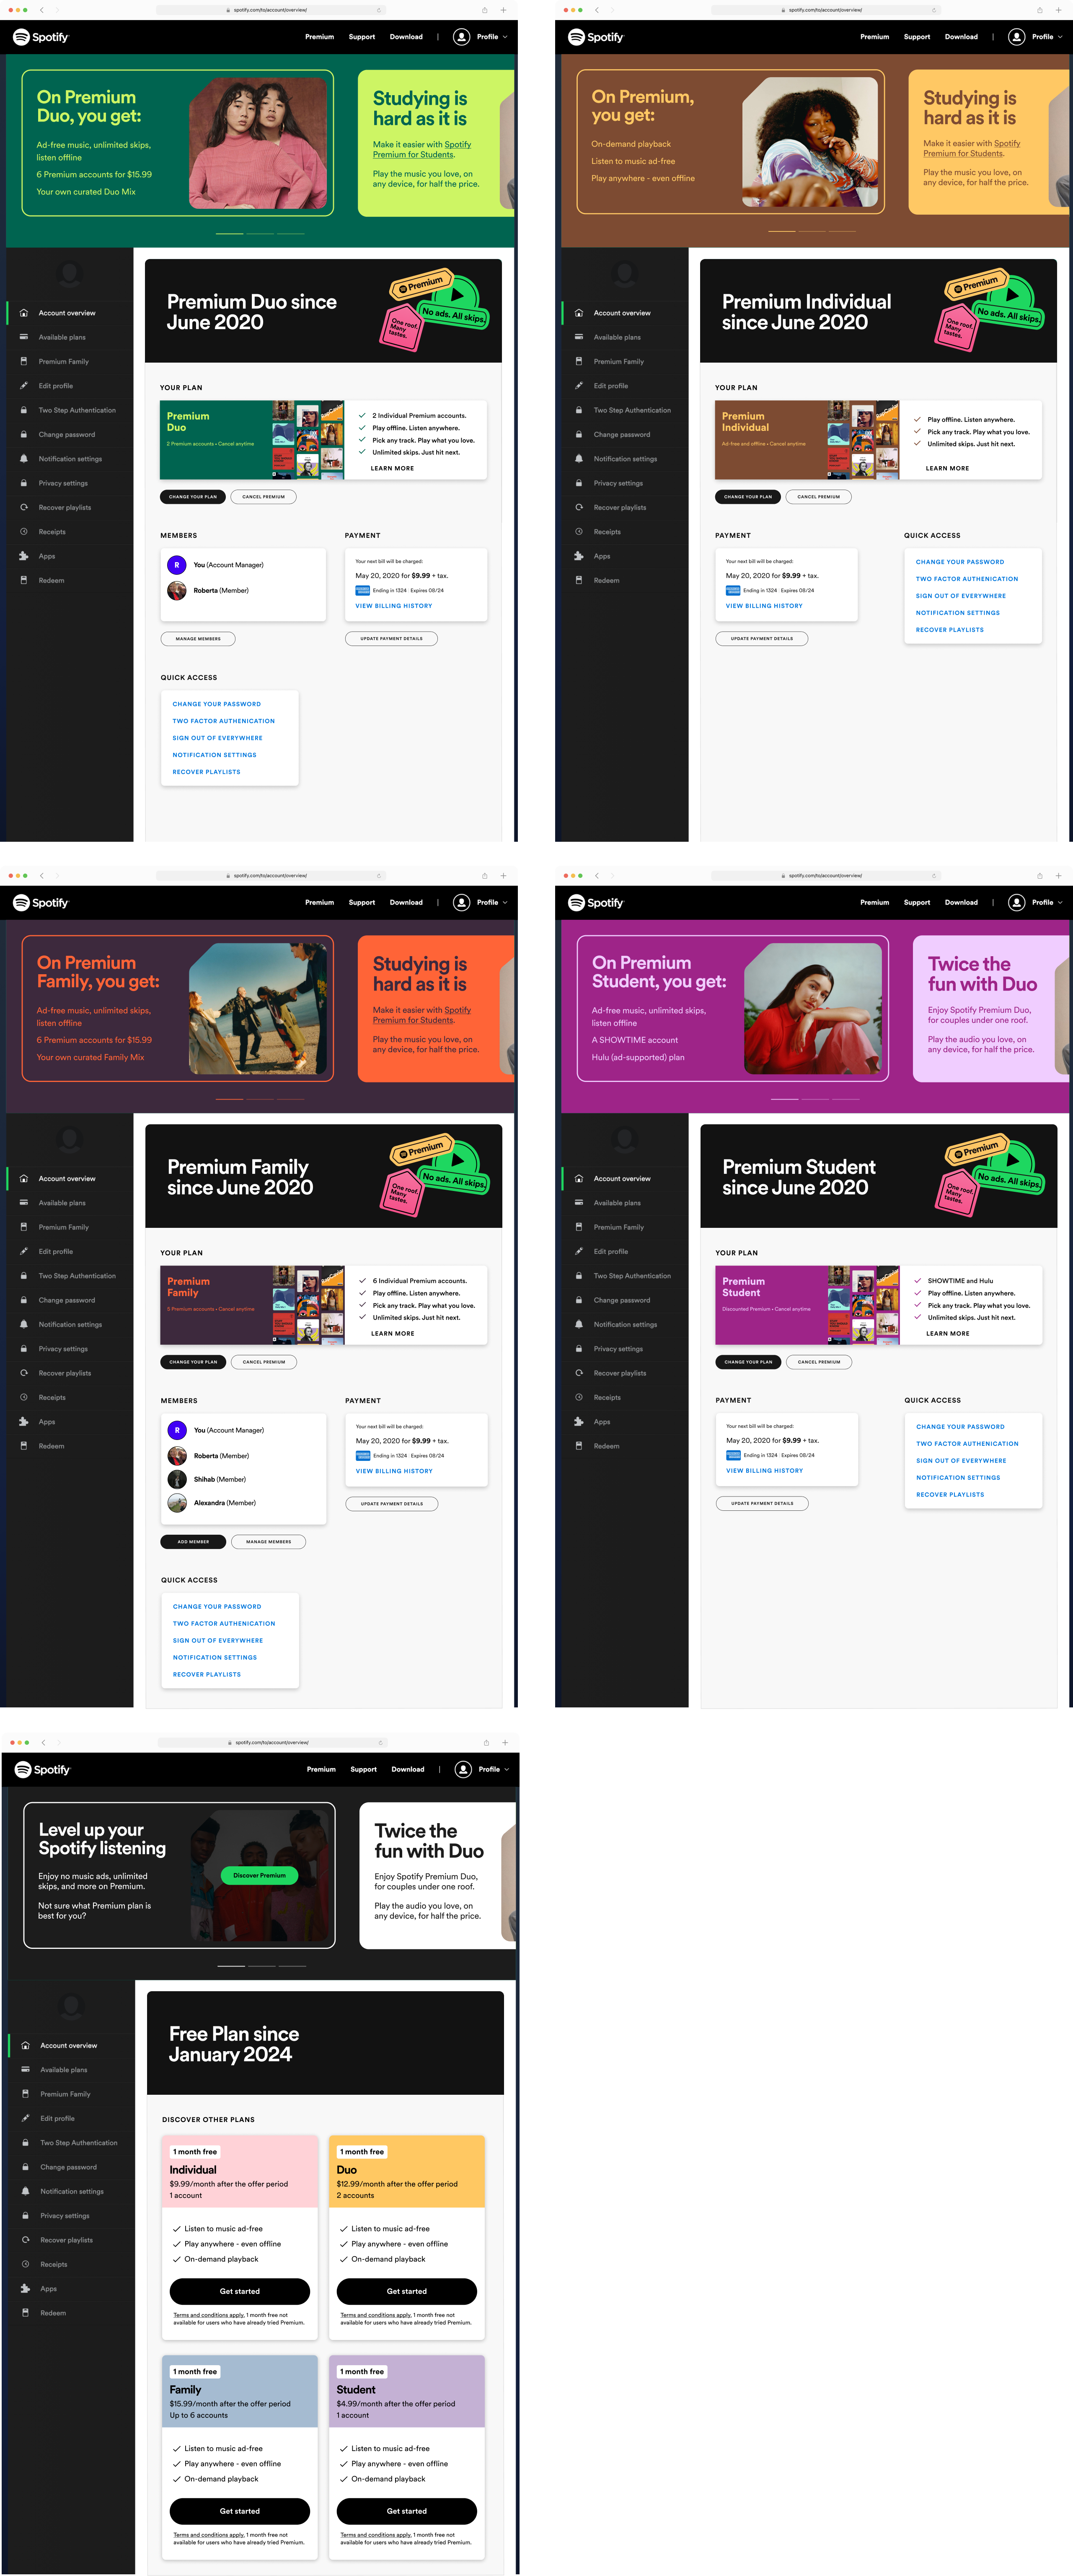This screenshot has width=1073, height=2576.
Task: Click Notification settings bell icon in Premium Family sidebar
Action: point(24,1324)
